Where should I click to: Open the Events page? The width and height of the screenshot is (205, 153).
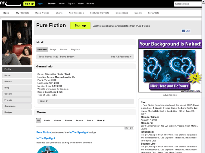(138, 13)
